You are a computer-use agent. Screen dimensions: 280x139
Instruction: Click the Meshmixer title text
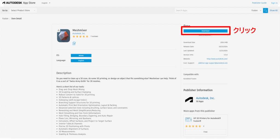80,30
